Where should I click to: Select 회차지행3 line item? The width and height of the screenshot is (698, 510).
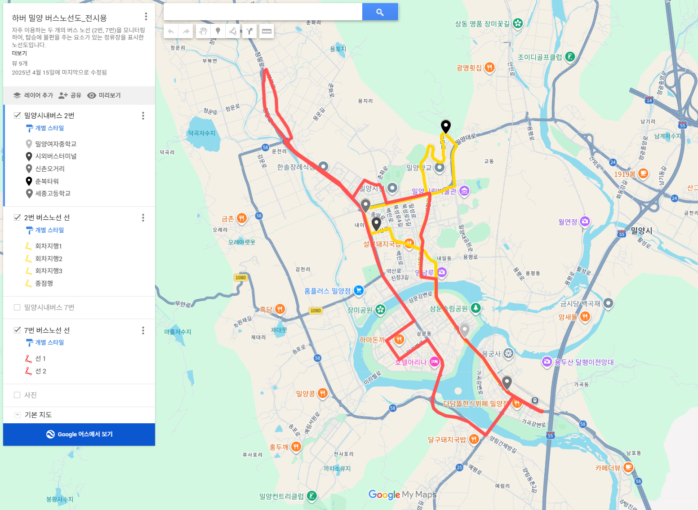[49, 271]
